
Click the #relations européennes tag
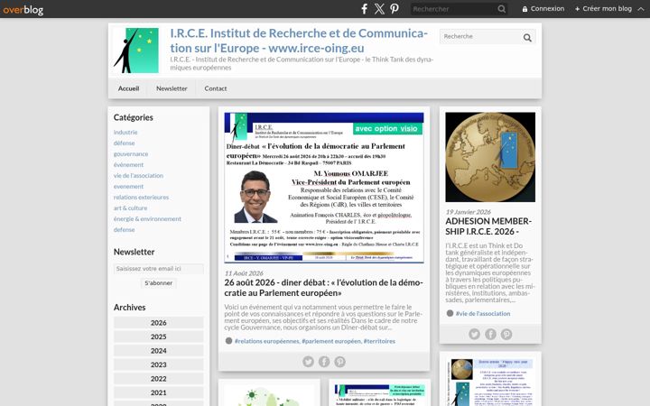tap(266, 341)
